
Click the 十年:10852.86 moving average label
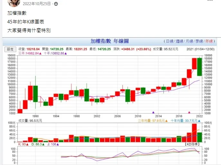[55, 54]
